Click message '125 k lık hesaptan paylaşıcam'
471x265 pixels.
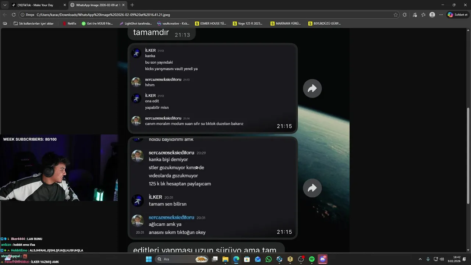coord(180,184)
